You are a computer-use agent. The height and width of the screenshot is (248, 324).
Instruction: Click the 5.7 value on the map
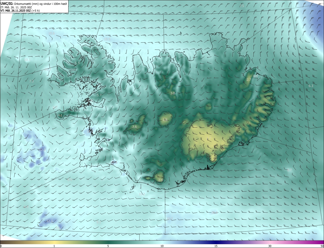pos(99,95)
